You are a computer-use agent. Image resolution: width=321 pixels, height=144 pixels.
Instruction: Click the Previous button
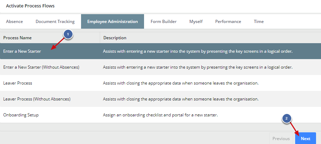pyautogui.click(x=281, y=139)
